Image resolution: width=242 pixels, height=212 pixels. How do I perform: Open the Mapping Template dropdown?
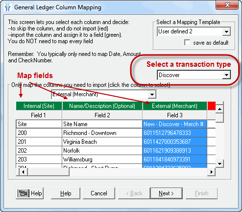click(226, 31)
